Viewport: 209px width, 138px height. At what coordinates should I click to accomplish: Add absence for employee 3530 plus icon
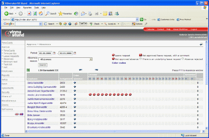pyautogui.click(x=75, y=115)
